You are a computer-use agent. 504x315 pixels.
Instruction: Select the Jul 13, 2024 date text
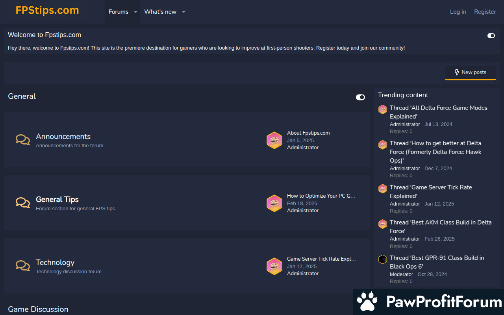tap(438, 124)
